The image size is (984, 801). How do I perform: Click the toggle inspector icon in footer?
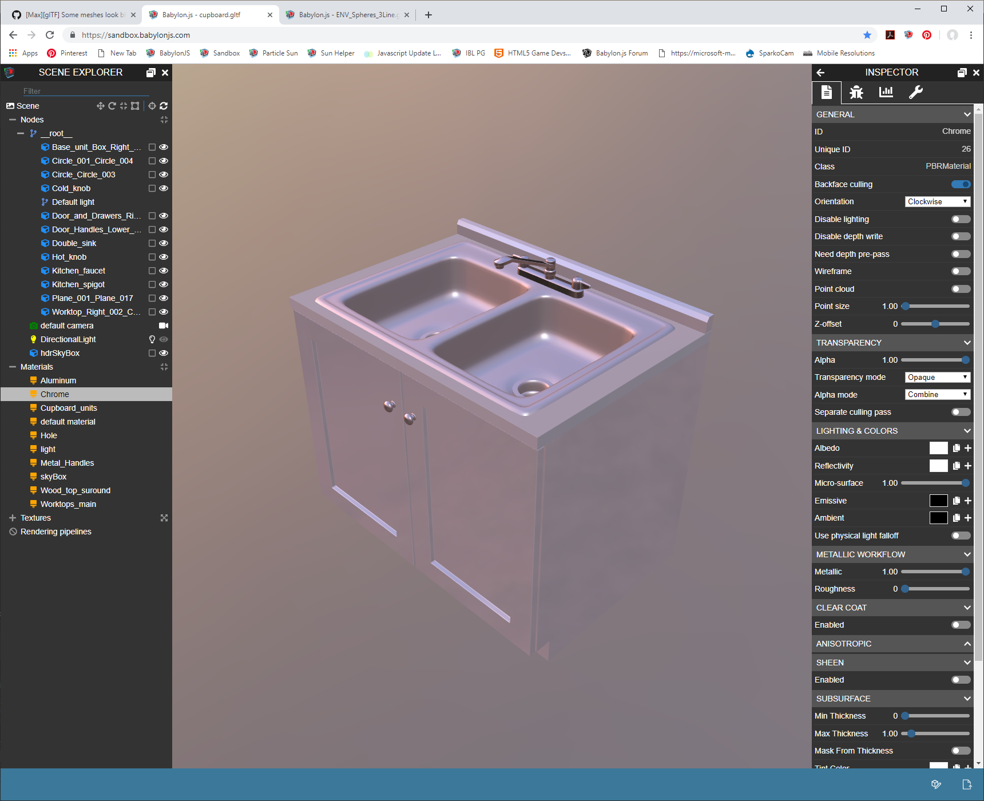[936, 784]
